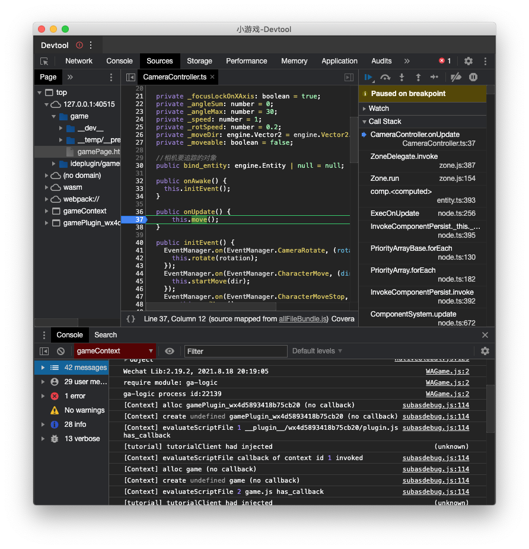Toggle pause on exceptions
The height and width of the screenshot is (549, 529).
point(473,78)
